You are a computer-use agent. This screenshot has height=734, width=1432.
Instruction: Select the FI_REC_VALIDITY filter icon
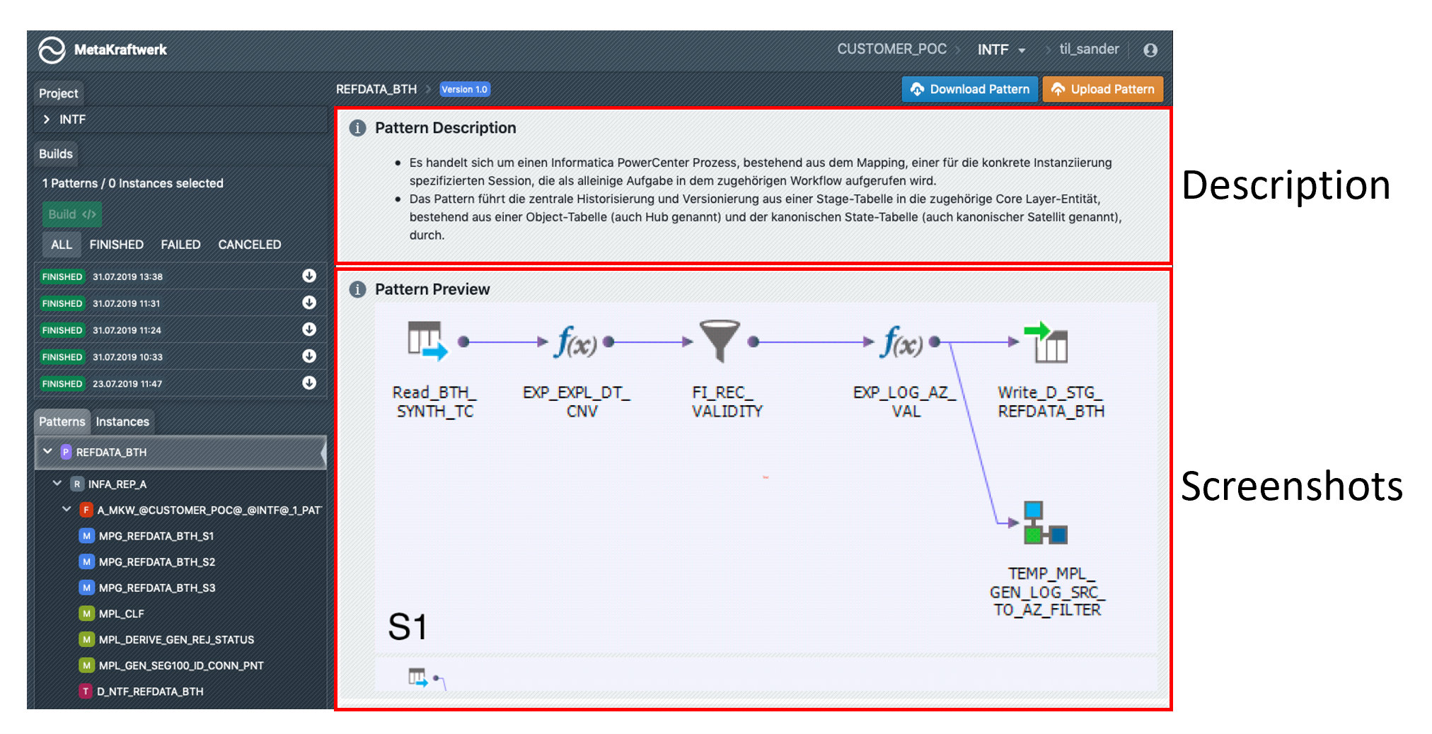click(x=719, y=341)
